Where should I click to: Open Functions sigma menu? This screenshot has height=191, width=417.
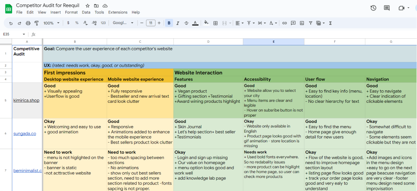tap(330, 23)
